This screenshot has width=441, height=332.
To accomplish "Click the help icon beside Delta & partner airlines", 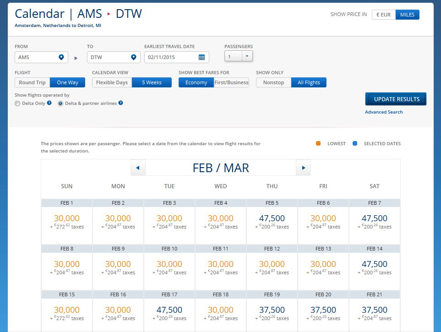I will click(120, 103).
